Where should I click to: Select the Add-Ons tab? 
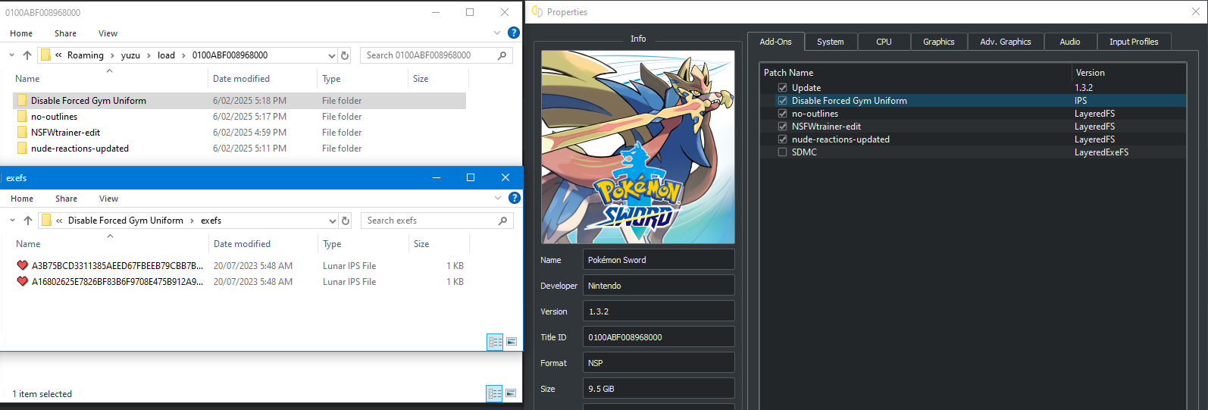[775, 42]
